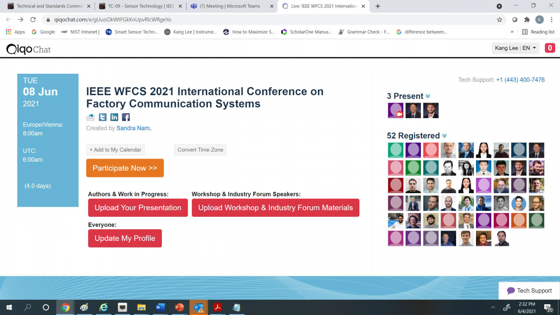Click Participate Now button
The width and height of the screenshot is (560, 315).
(x=125, y=168)
